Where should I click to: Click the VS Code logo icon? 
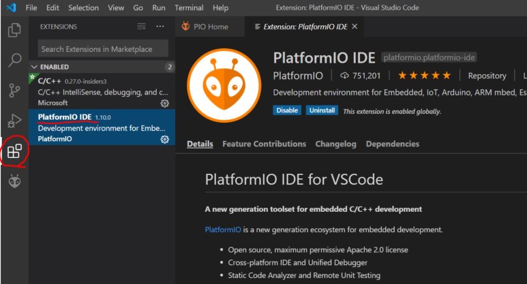pos(11,7)
